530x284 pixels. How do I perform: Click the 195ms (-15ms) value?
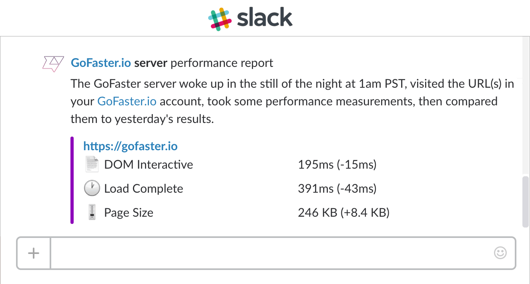[337, 165]
